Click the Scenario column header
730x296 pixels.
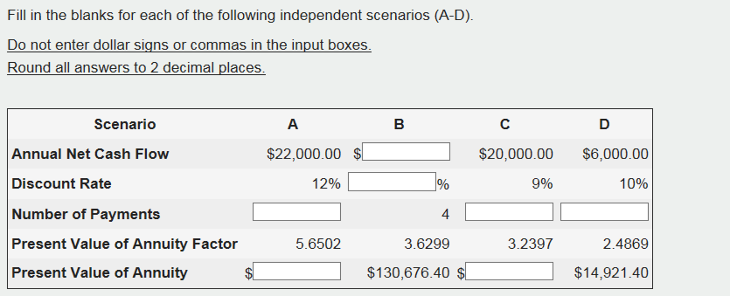[126, 124]
